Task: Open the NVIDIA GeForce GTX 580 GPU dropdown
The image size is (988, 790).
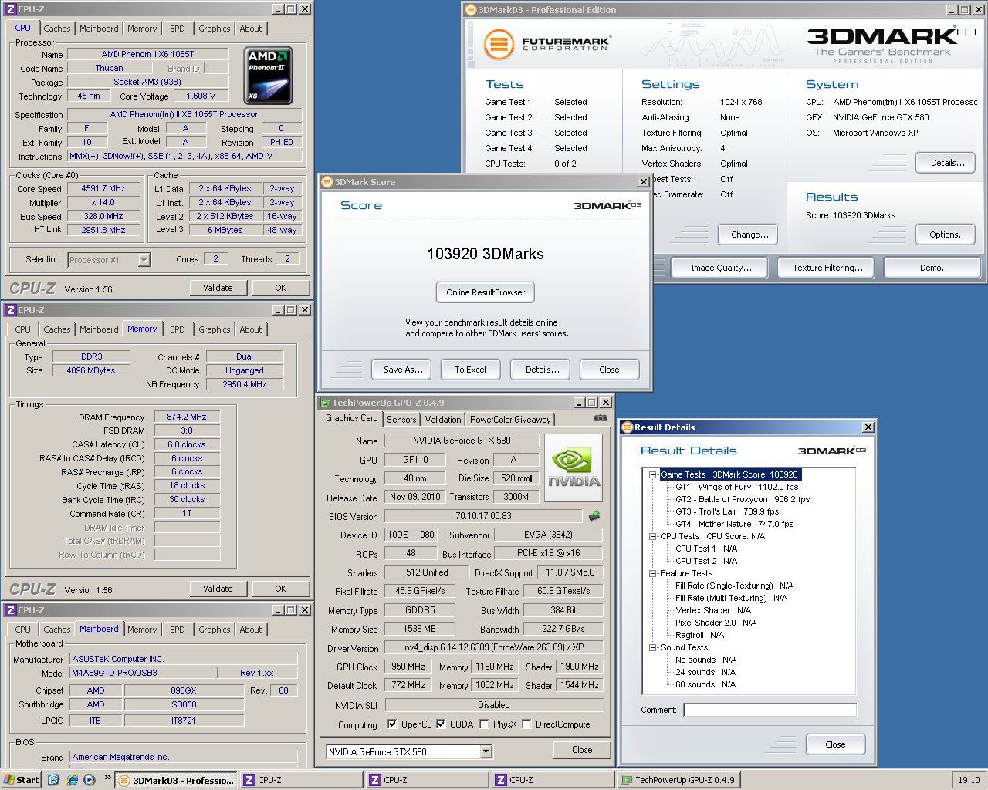Action: click(x=486, y=751)
